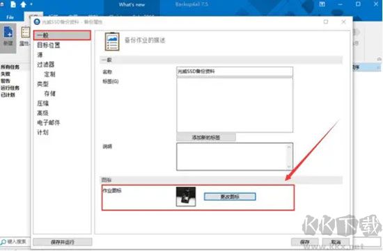Select the 定制 sub-item under 过滤器
Viewport: 383px width, 251px height.
(x=50, y=74)
